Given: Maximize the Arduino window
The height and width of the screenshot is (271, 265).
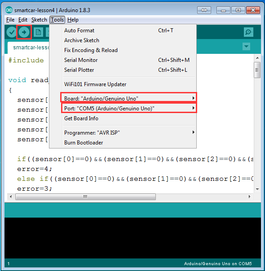Looking at the screenshot, I should point(238,10).
